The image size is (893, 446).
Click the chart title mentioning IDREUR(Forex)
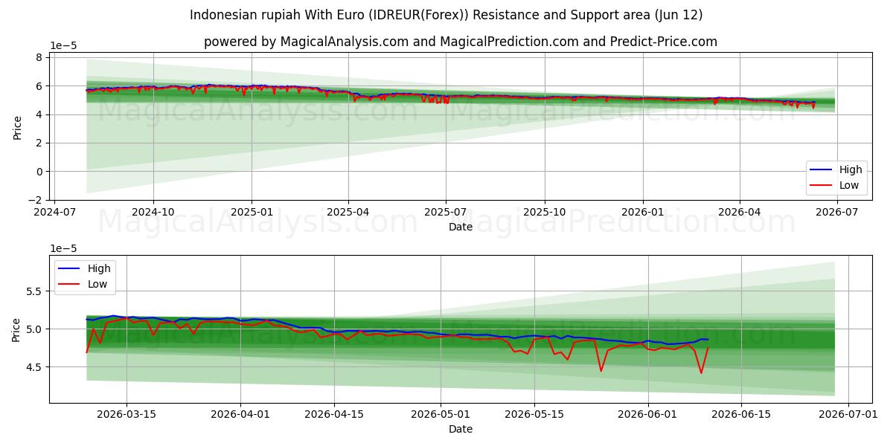click(x=446, y=15)
